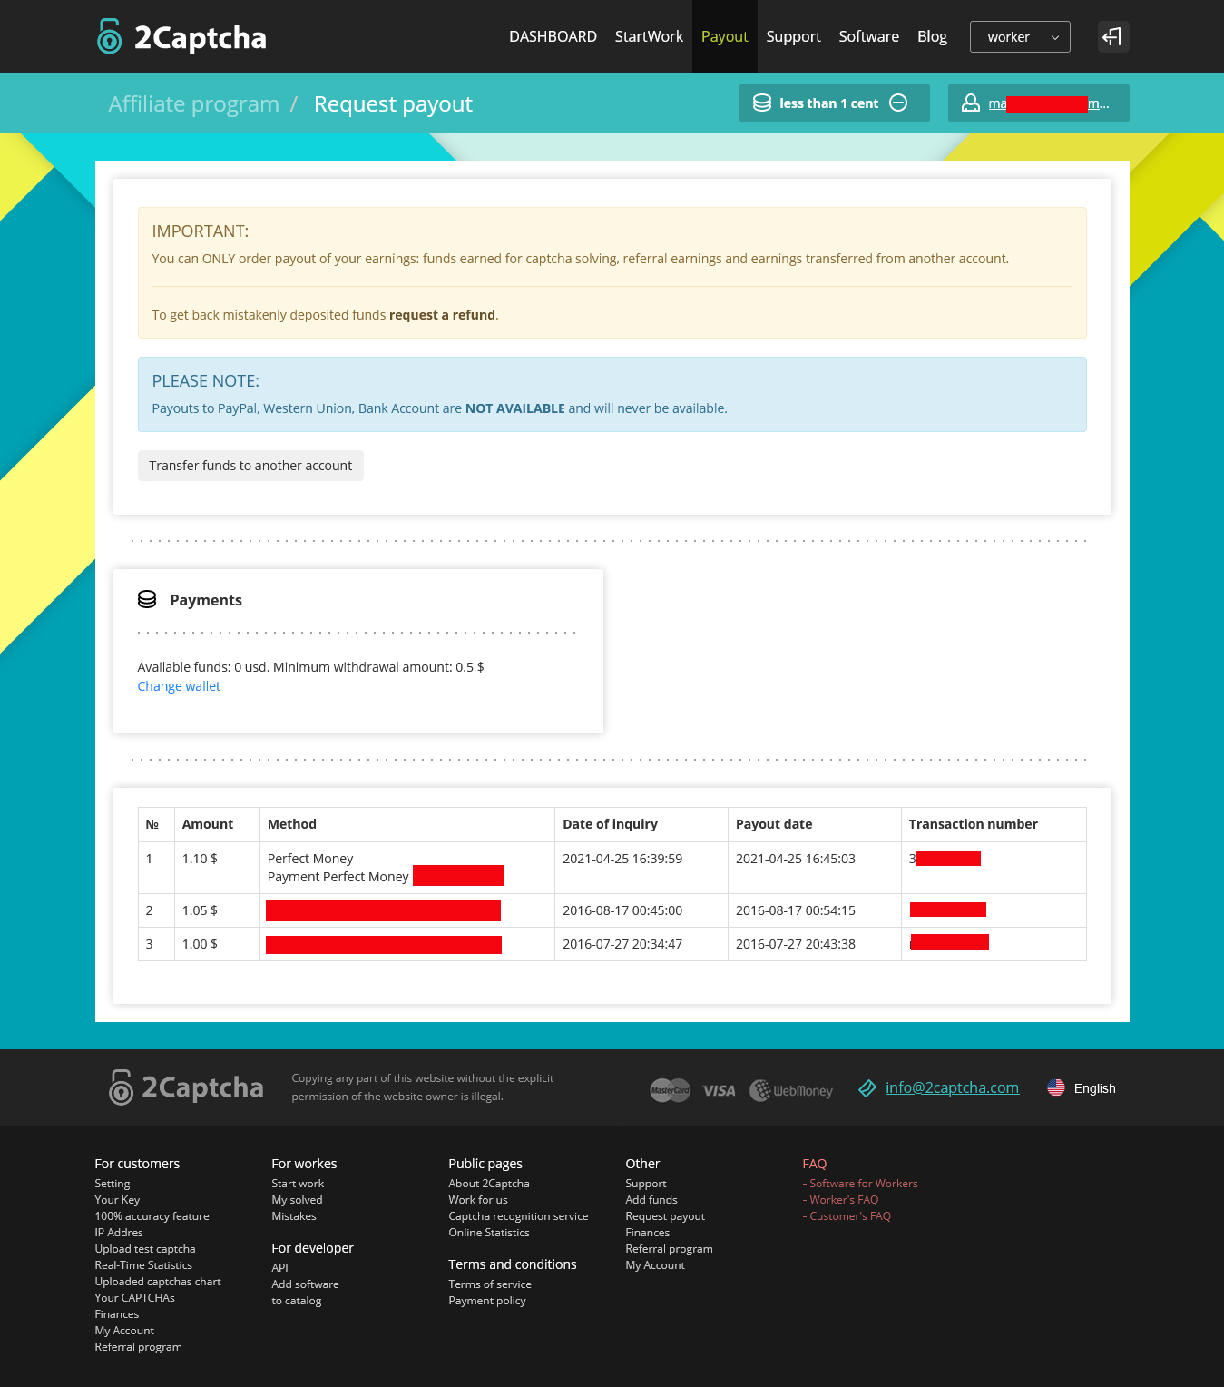Click payout date 2016-08-17 00:54:15

pos(796,910)
